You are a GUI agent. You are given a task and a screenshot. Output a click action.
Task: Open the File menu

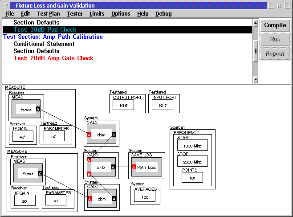[x=9, y=14]
